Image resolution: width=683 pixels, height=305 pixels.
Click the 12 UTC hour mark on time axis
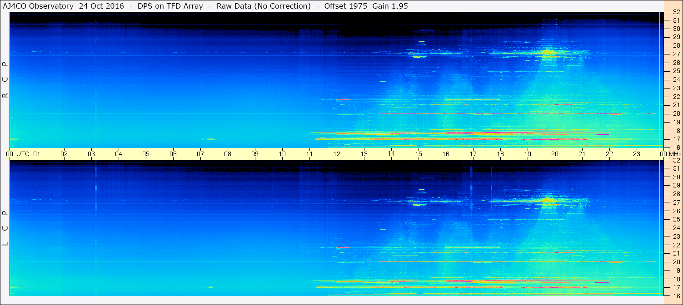337,154
